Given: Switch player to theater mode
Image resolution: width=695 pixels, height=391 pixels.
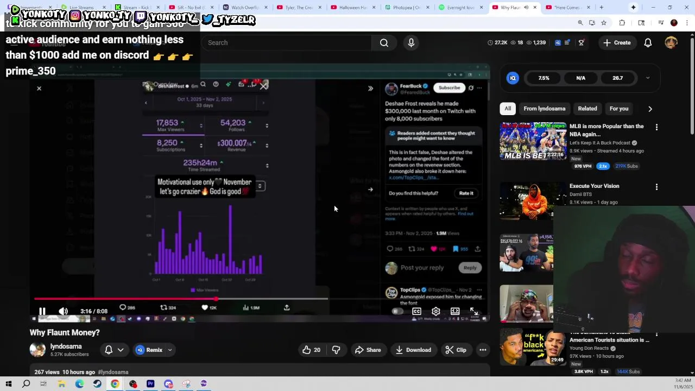Looking at the screenshot, I should [x=455, y=311].
